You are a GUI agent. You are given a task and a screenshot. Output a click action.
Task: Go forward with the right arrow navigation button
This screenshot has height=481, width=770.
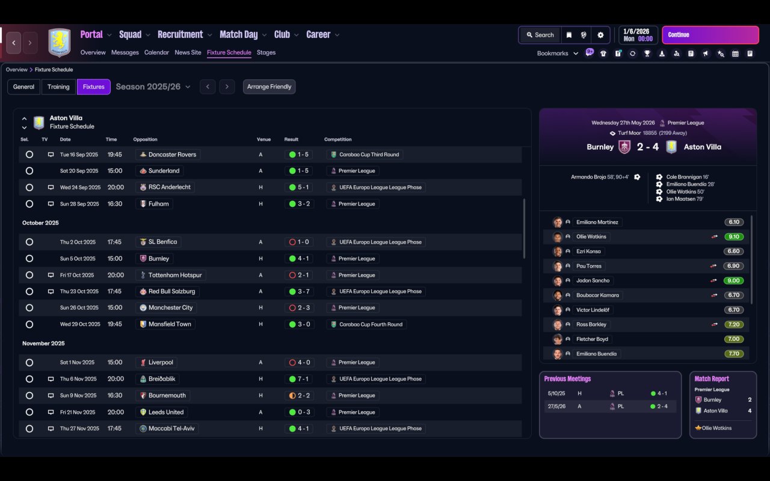(30, 43)
